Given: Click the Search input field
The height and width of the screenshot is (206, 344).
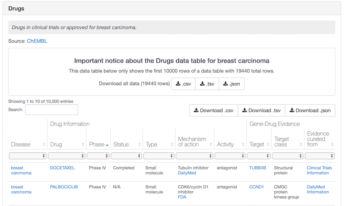Looking at the screenshot, I should [52, 110].
